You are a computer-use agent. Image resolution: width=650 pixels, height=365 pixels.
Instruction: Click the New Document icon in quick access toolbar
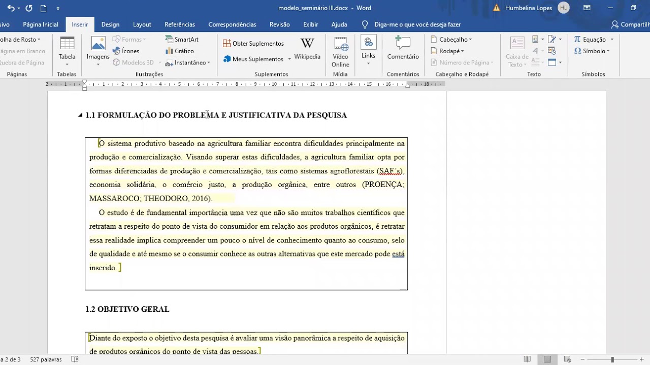click(x=44, y=8)
